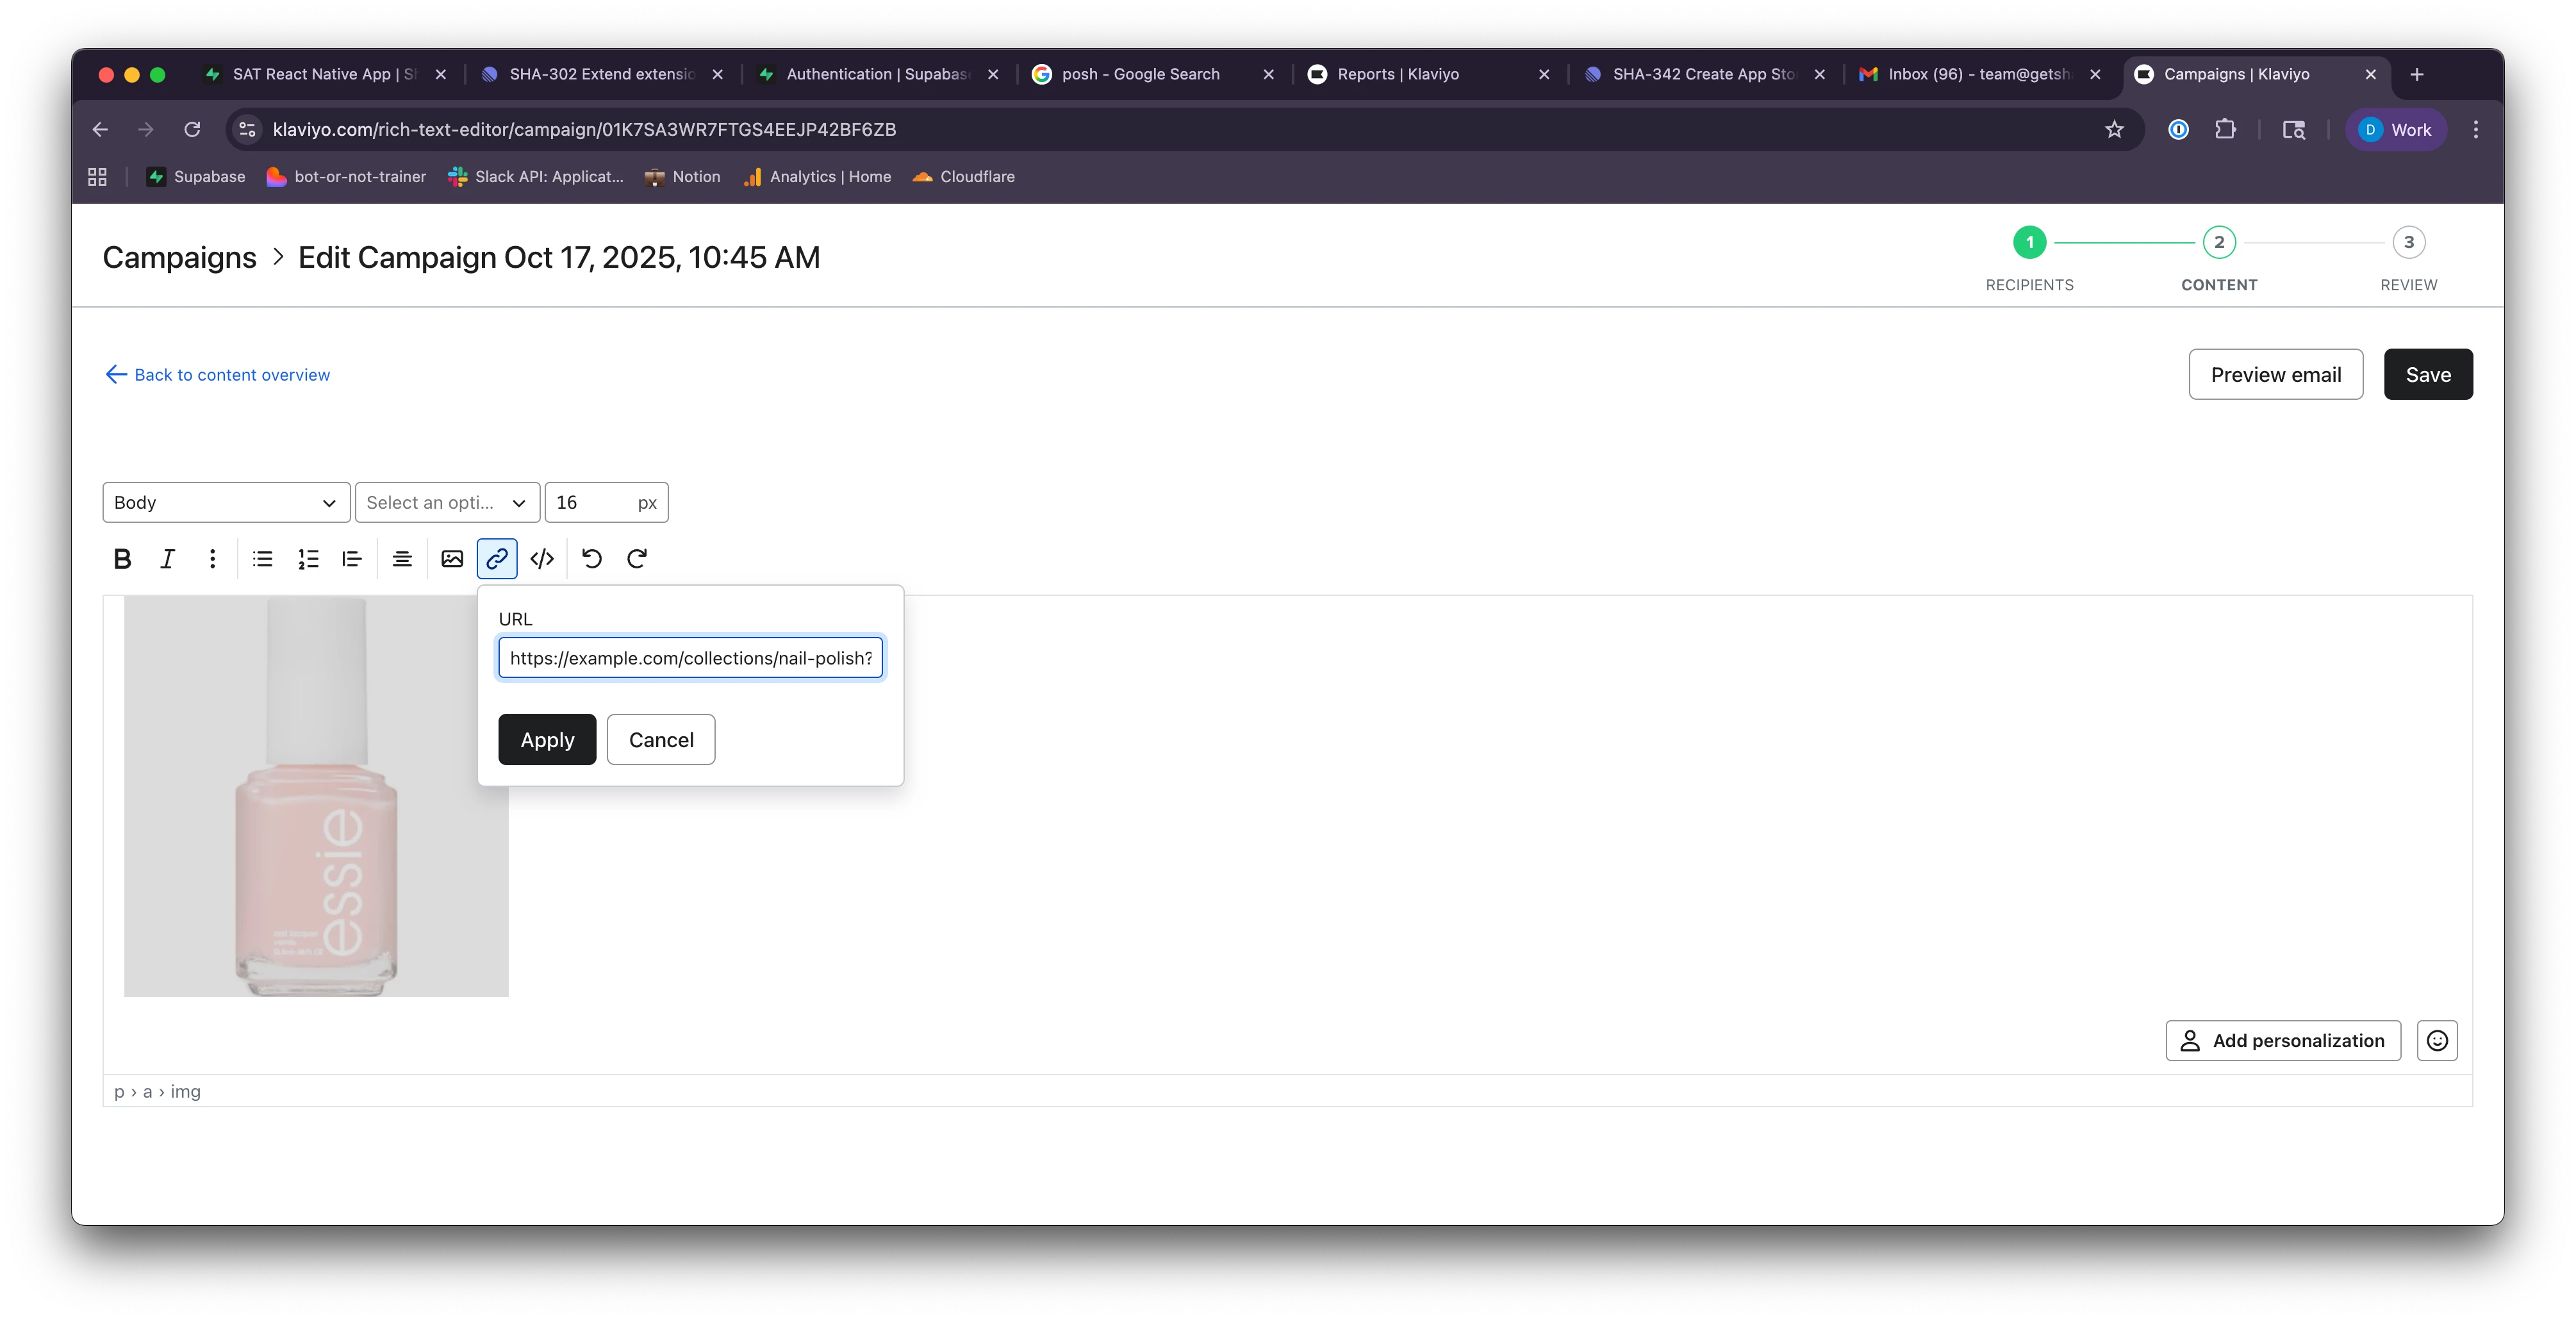Expand the 'Select an option' font dropdown
This screenshot has height=1320, width=2576.
(x=447, y=503)
